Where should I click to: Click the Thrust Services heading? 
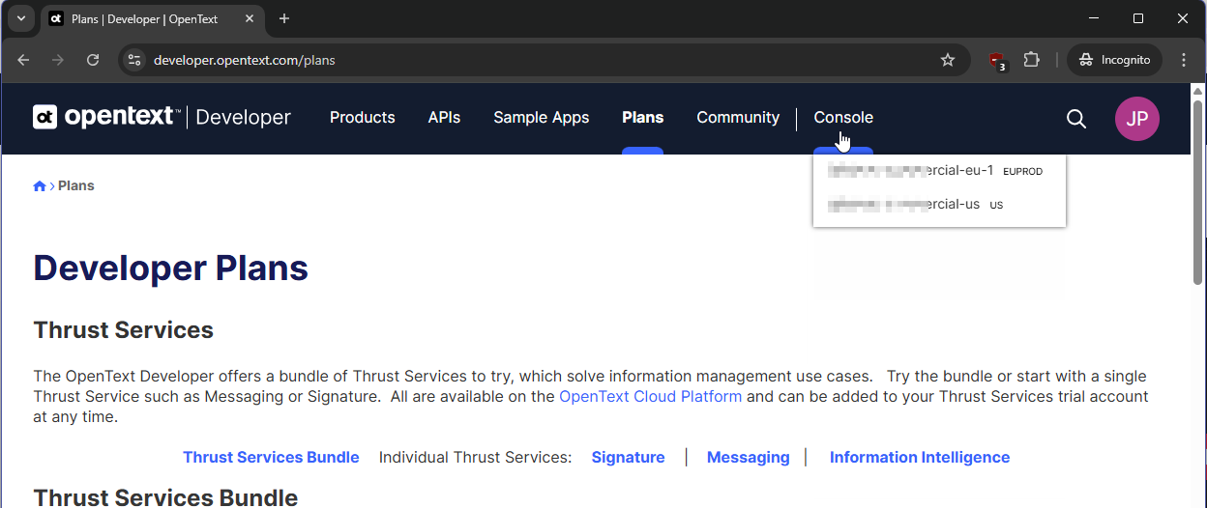[x=124, y=330]
